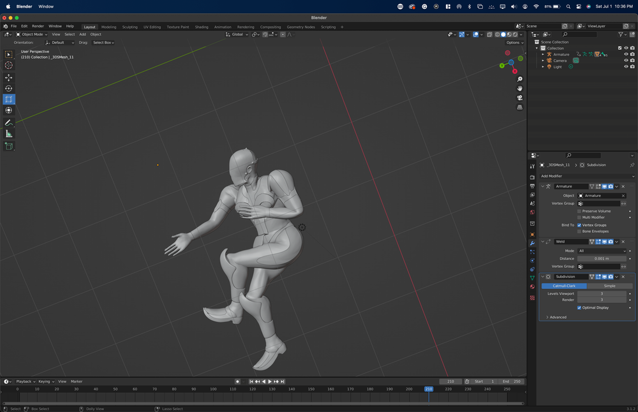Screen dimensions: 638x412
Task: Select the 3D Cursor tool
Action: tap(8, 66)
